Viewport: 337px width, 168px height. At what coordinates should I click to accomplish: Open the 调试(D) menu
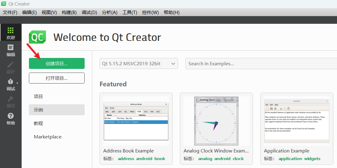(89, 13)
